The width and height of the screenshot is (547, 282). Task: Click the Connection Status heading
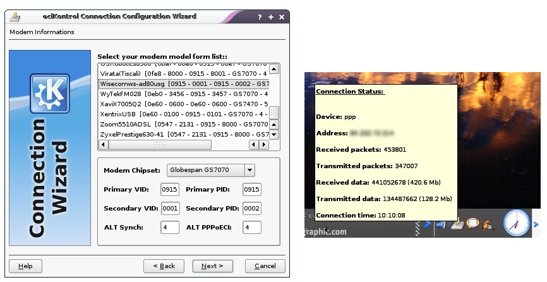click(x=351, y=92)
